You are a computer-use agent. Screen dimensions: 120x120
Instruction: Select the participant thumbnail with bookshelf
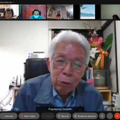coord(60,12)
